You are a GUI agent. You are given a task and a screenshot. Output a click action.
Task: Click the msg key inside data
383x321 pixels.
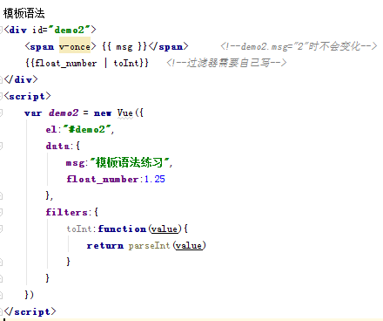75,163
